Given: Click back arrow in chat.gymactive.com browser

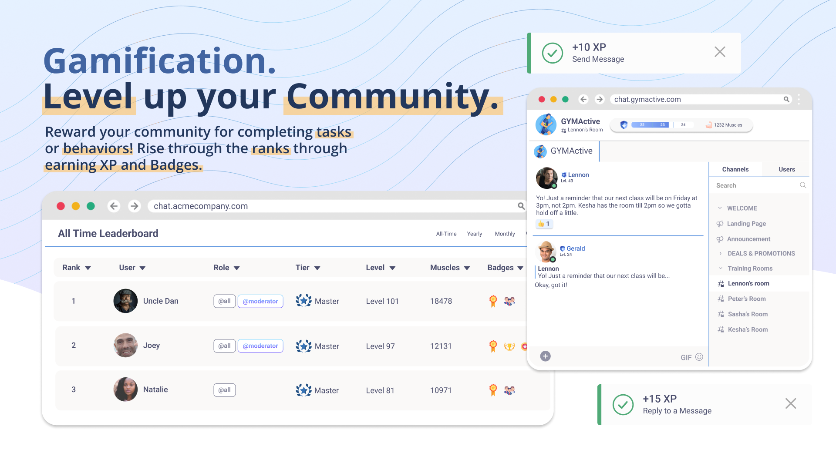Looking at the screenshot, I should pos(583,99).
